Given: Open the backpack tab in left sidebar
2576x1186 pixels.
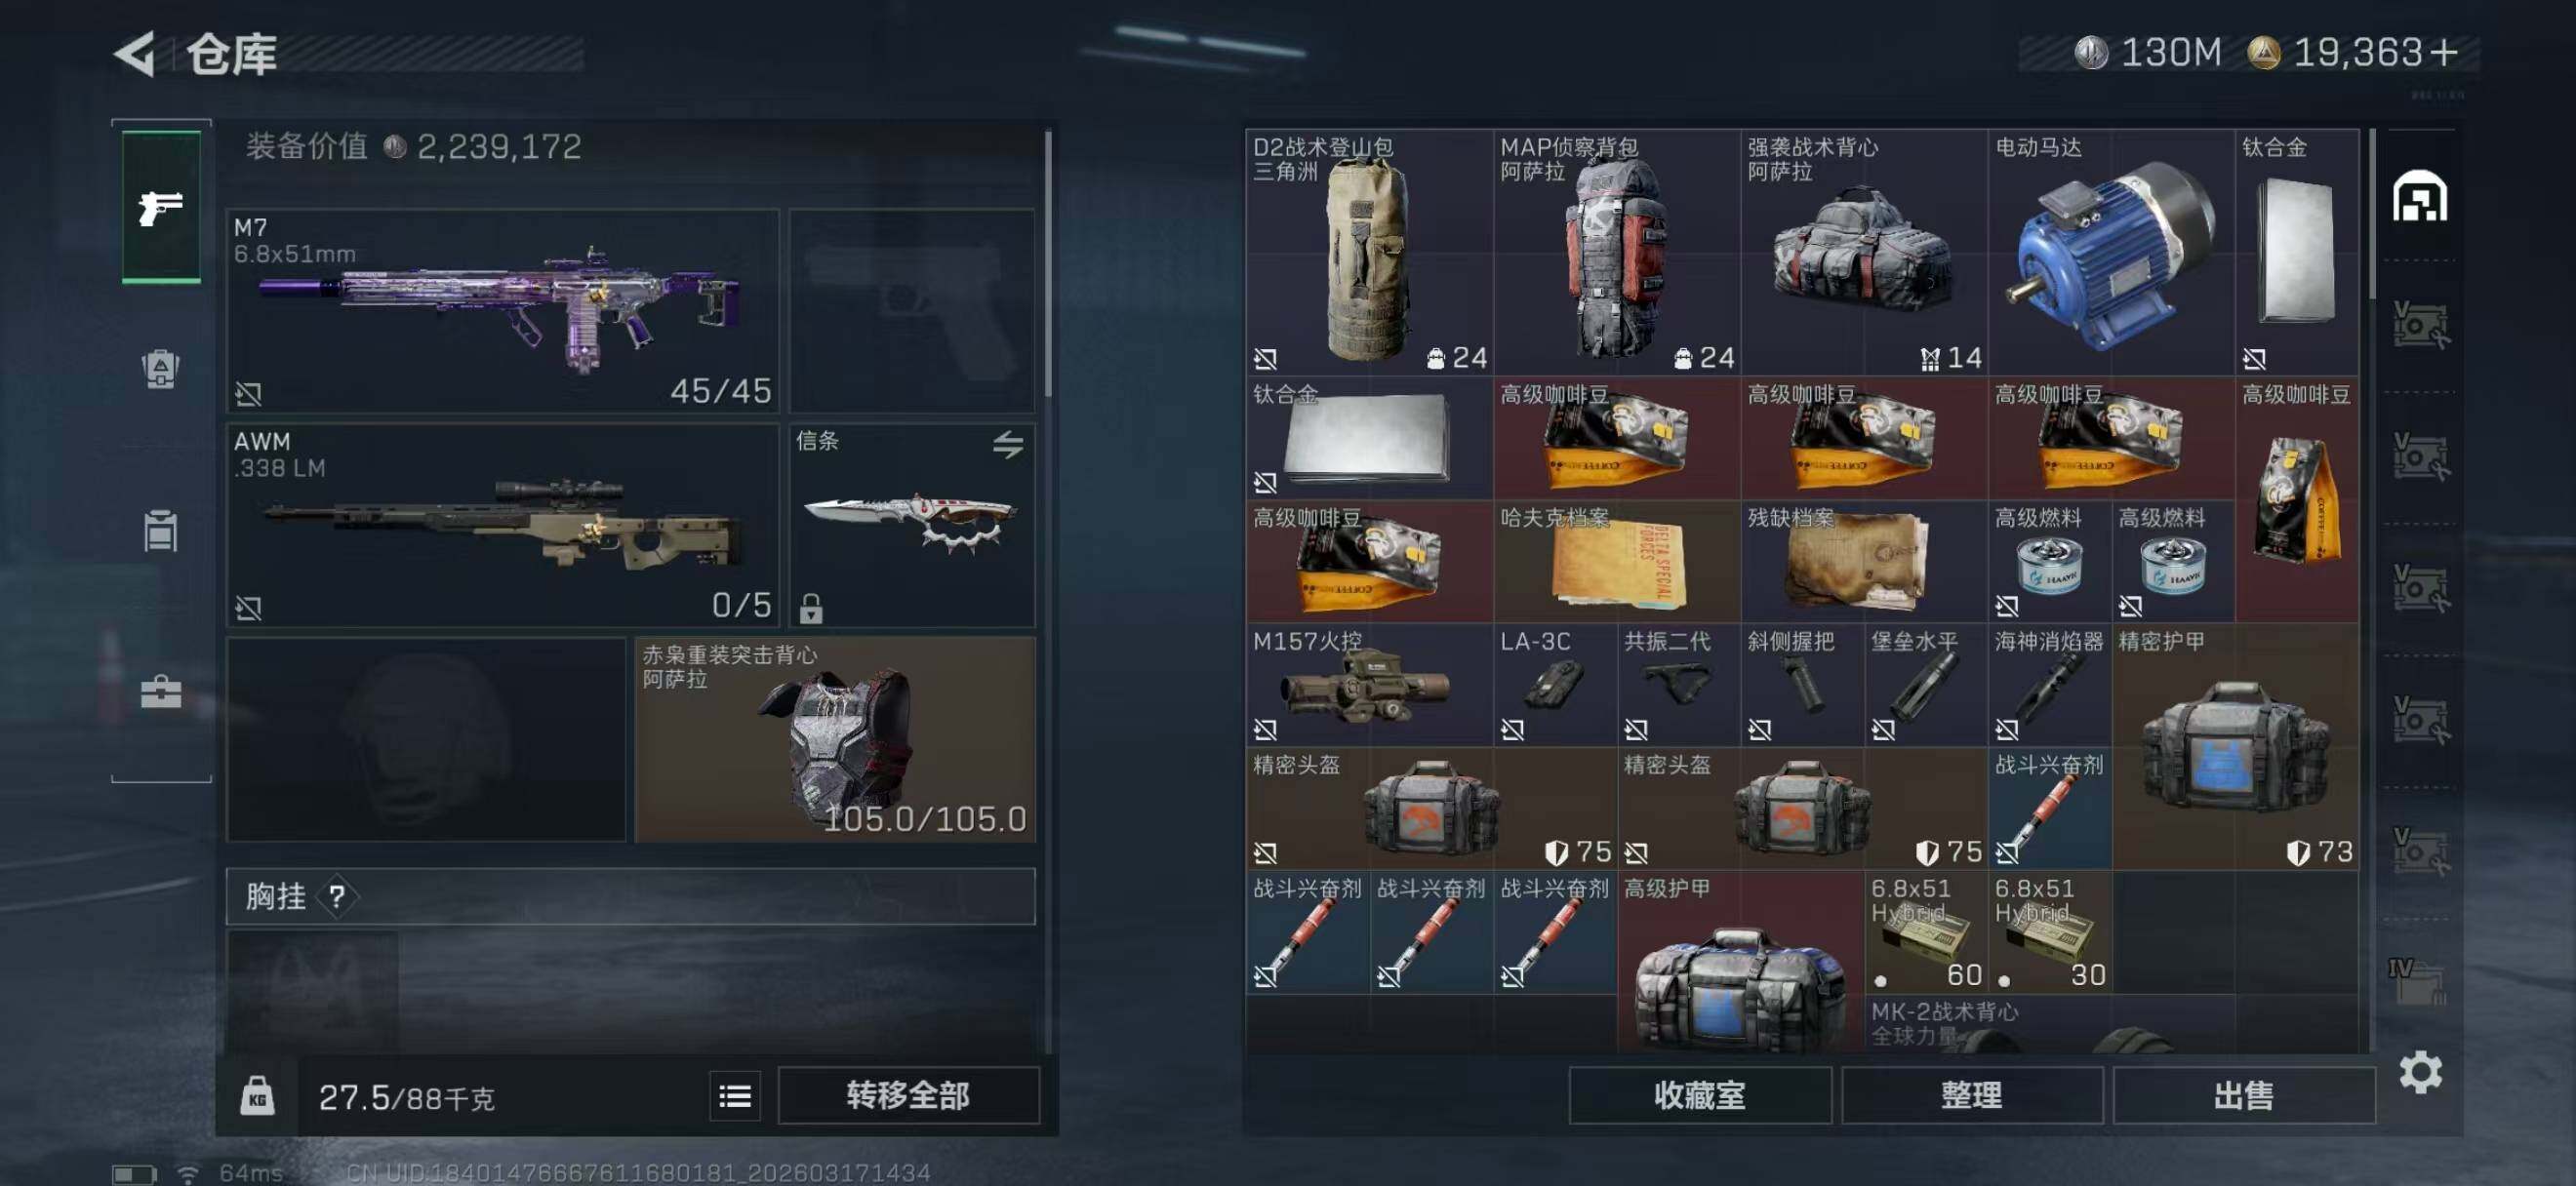Looking at the screenshot, I should tap(160, 369).
